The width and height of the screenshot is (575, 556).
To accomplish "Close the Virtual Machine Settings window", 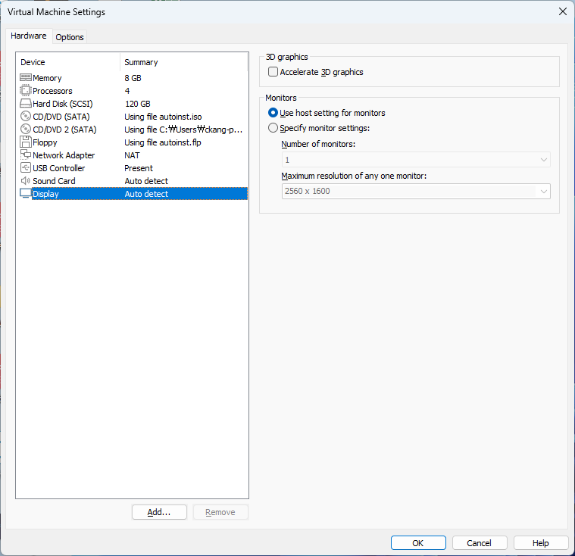I will pyautogui.click(x=563, y=11).
